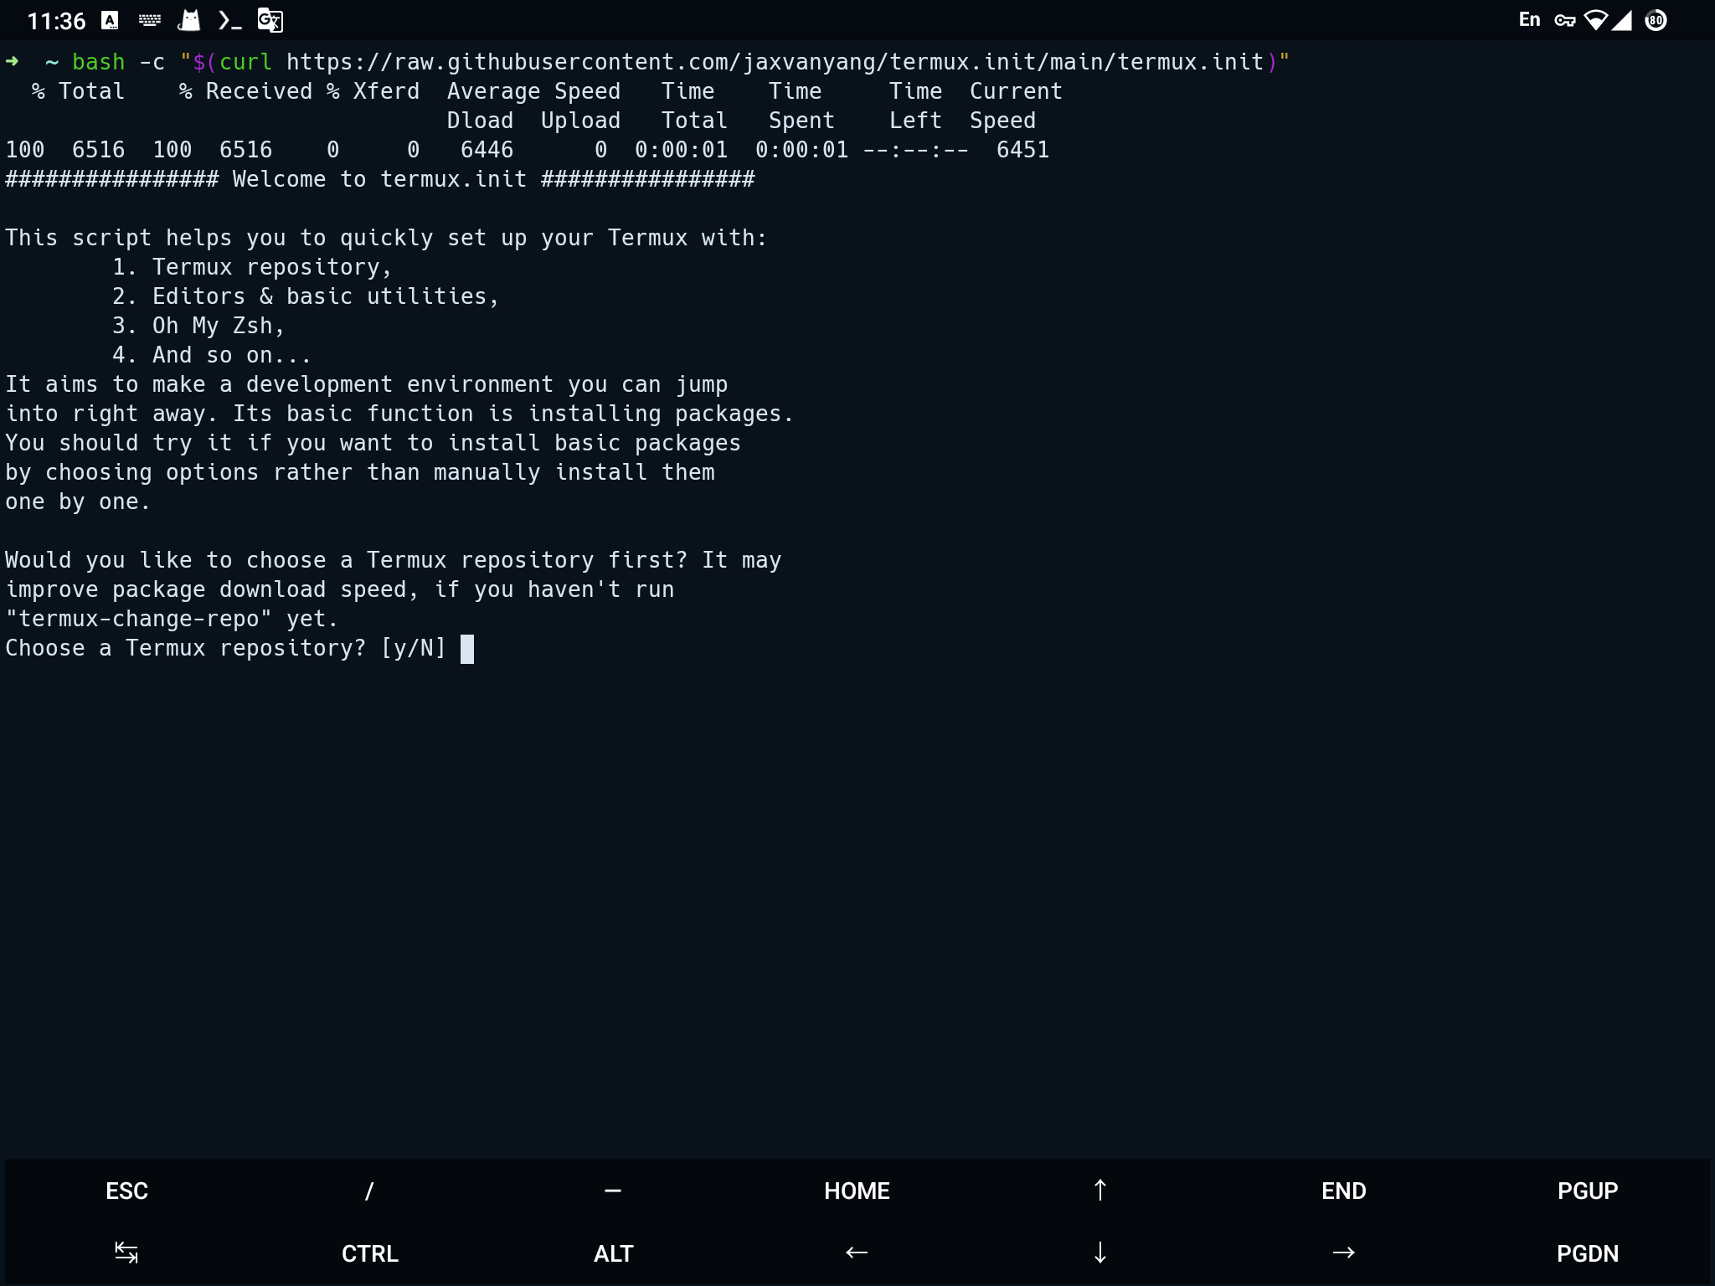
Task: Tap the keyboard notification icon in status bar
Action: coord(150,20)
